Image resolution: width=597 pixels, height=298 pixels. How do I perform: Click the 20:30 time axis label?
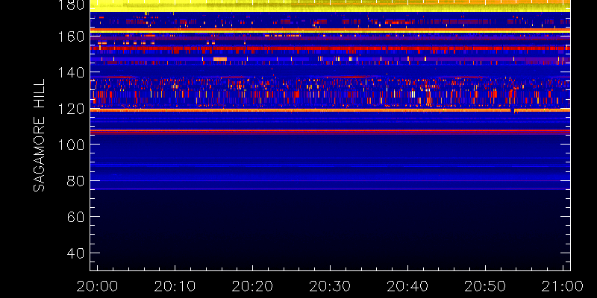(x=330, y=286)
